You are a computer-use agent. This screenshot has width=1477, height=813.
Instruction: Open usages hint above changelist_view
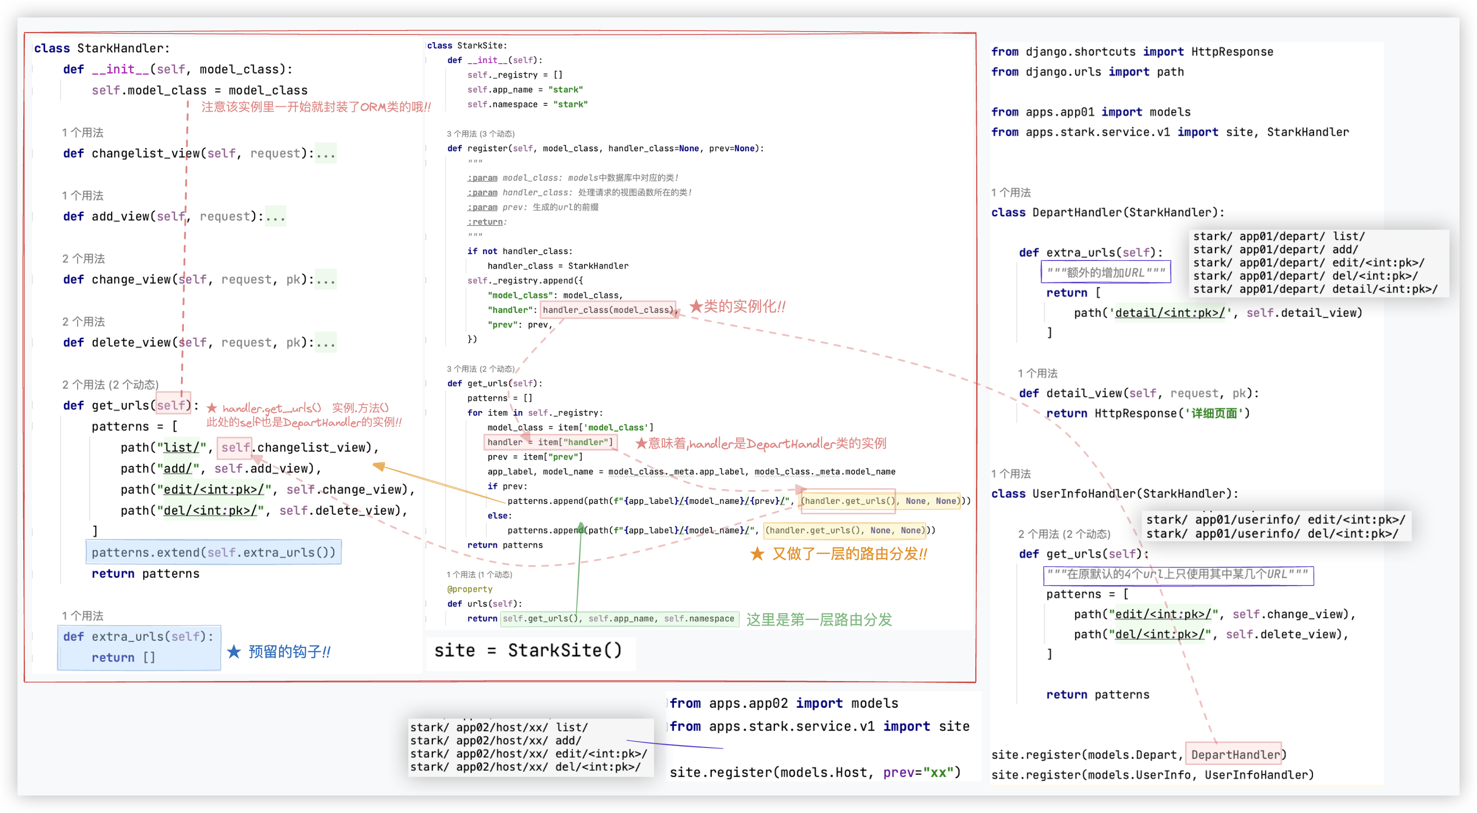(82, 132)
